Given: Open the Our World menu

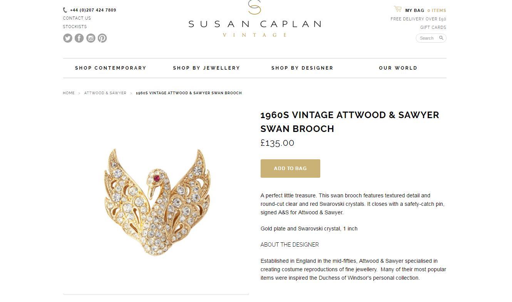Looking at the screenshot, I should (x=398, y=68).
